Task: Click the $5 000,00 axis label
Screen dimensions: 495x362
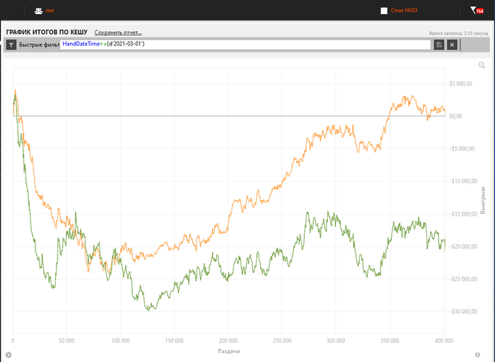Action: point(460,83)
